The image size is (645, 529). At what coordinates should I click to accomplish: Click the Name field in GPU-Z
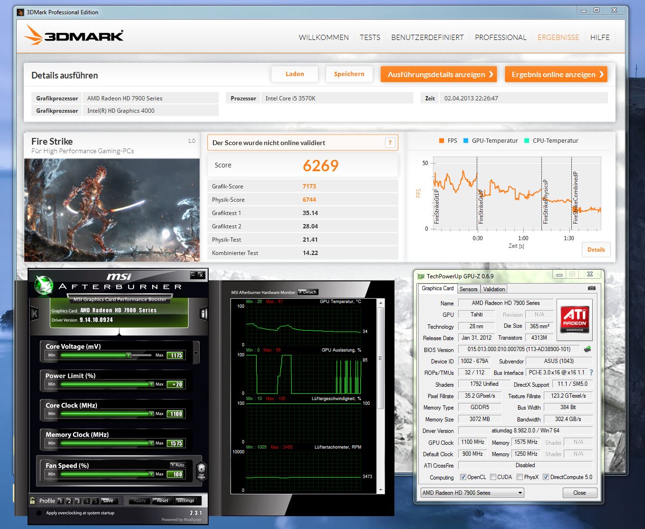point(506,303)
